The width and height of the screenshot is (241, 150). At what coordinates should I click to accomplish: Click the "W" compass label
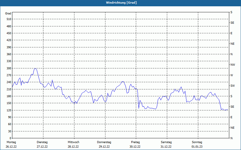coord(232,75)
